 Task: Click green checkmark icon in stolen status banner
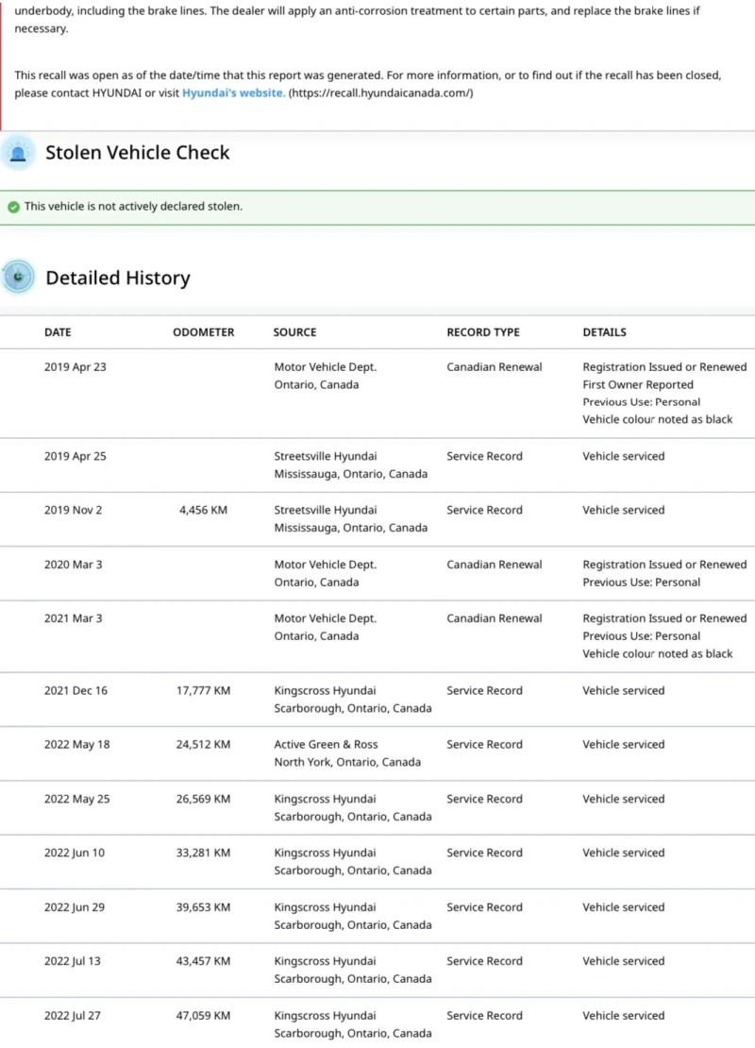click(13, 207)
